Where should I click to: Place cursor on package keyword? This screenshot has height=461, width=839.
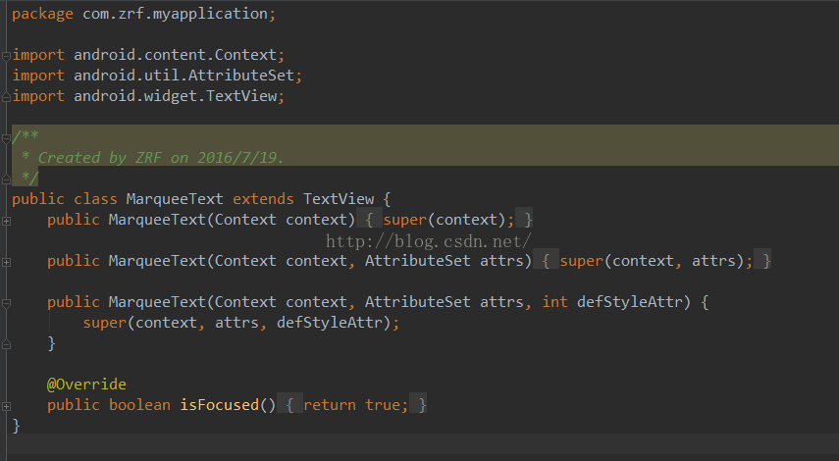42,14
